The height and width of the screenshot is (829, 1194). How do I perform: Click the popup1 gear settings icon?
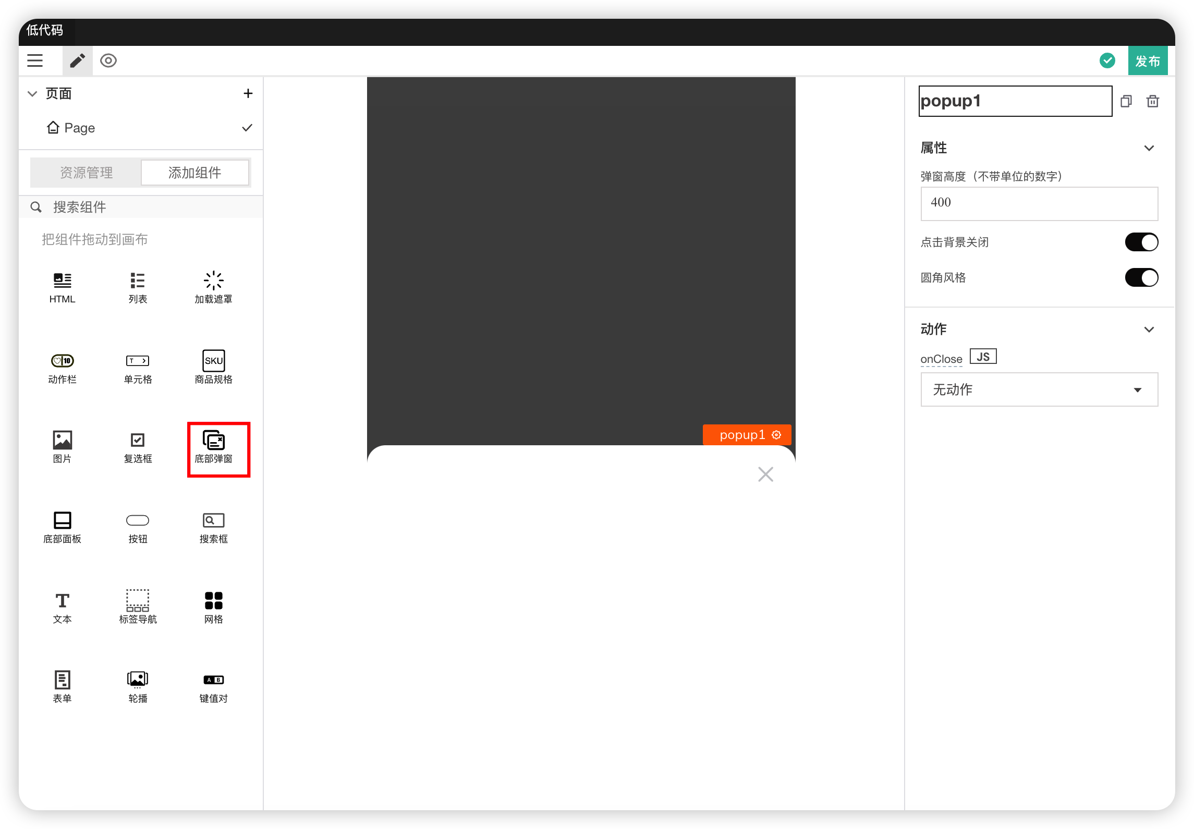pos(777,435)
